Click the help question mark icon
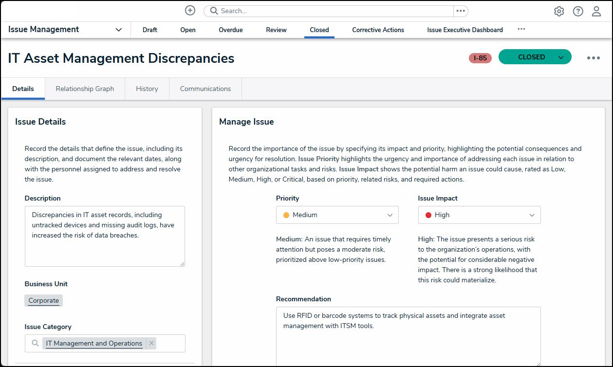The width and height of the screenshot is (613, 367). coord(578,11)
